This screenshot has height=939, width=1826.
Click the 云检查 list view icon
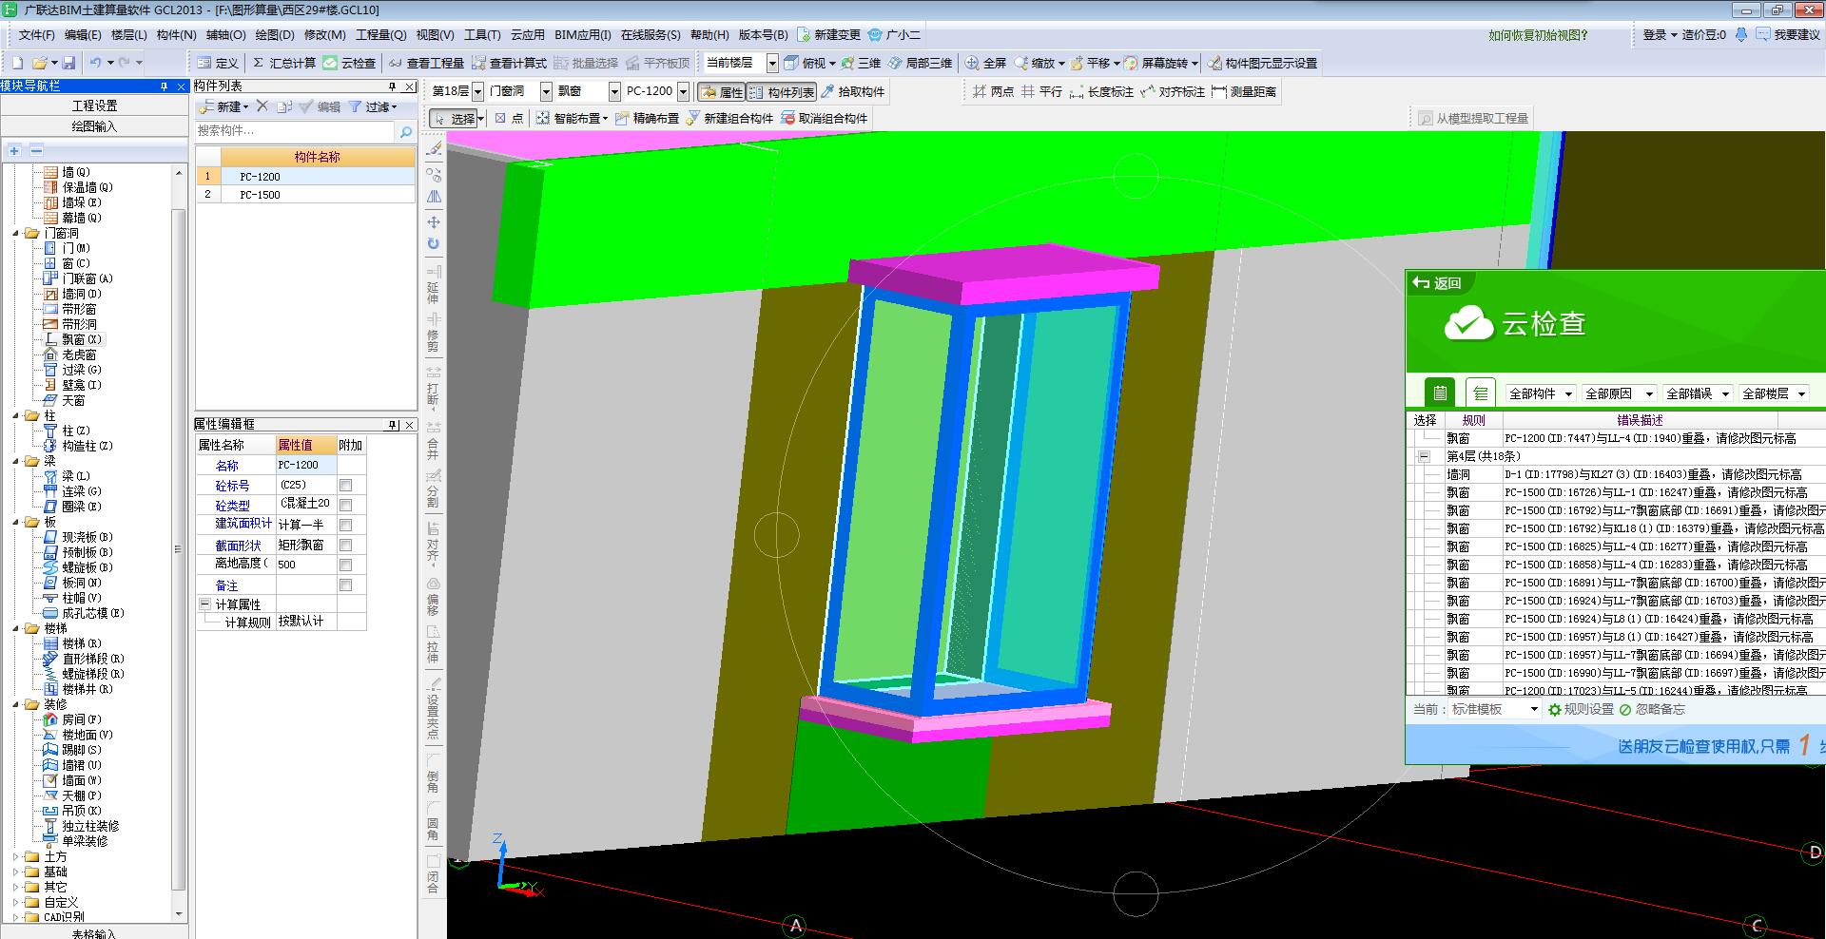click(1481, 393)
